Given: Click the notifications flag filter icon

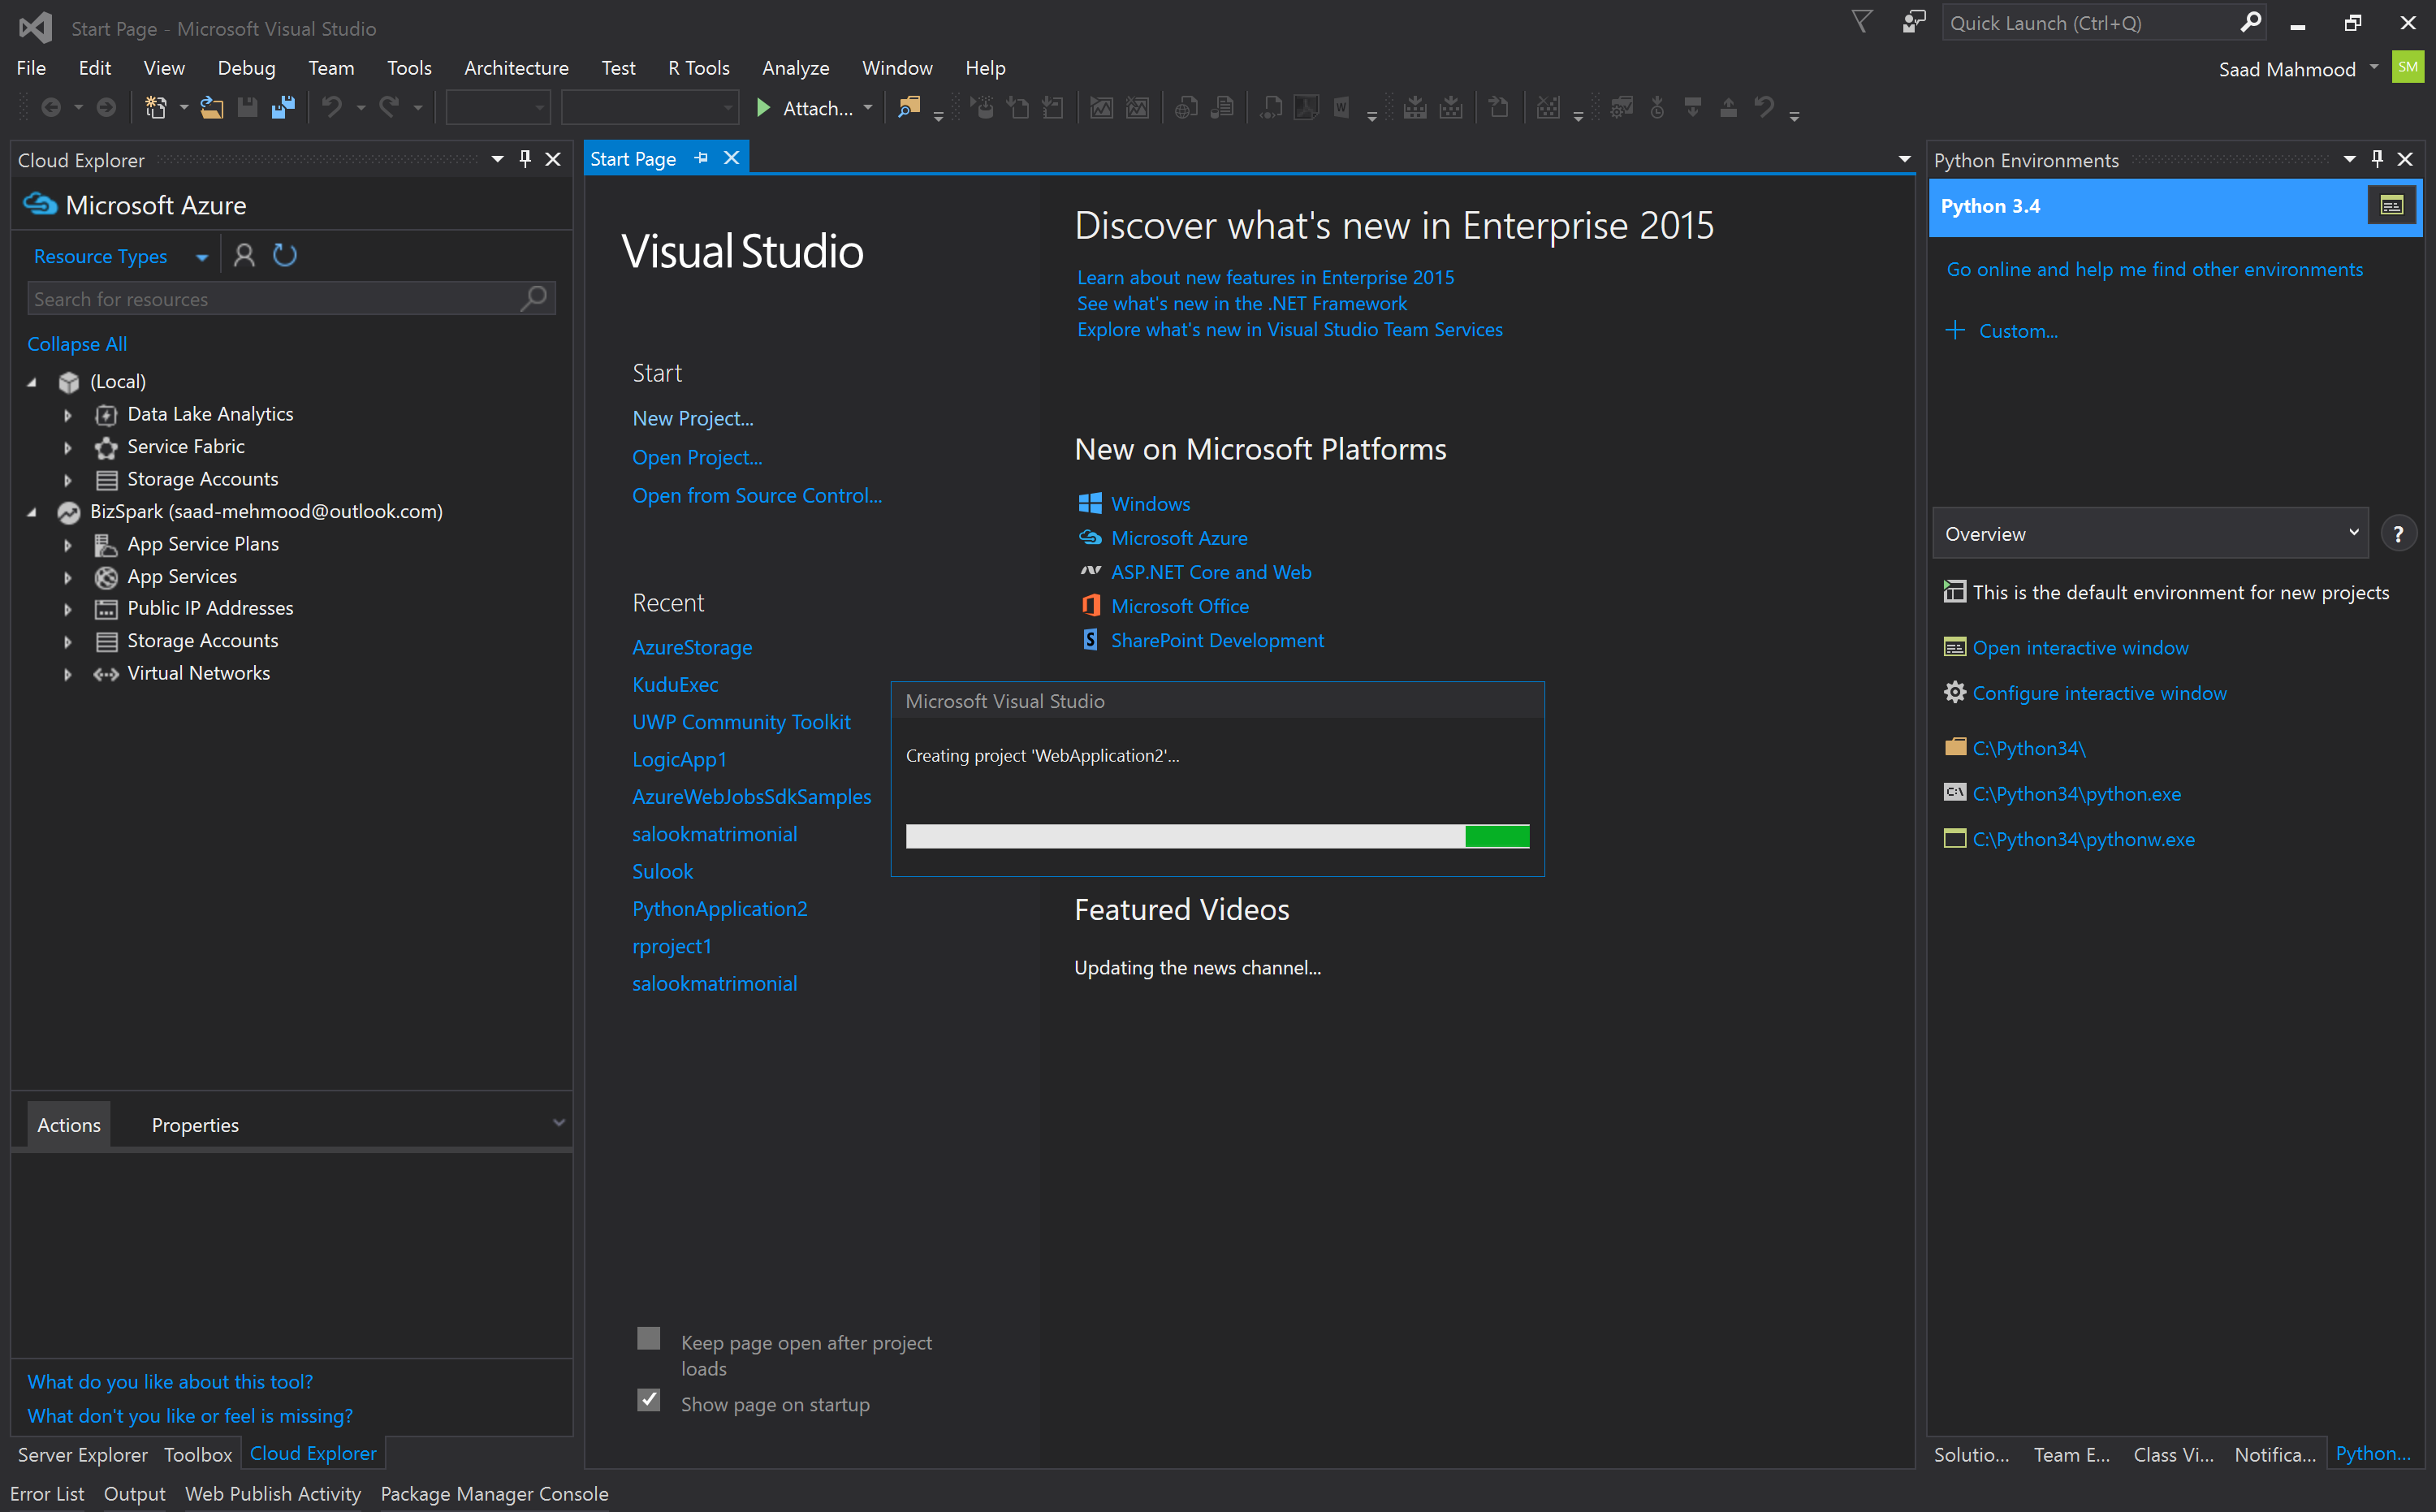Looking at the screenshot, I should coord(1861,23).
